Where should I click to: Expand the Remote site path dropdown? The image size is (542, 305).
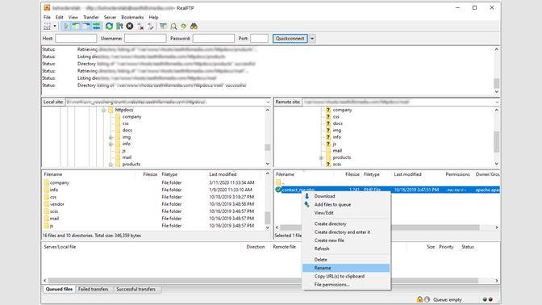coord(497,102)
